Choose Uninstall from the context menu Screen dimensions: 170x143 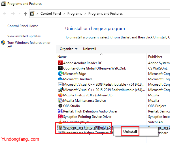pyautogui.click(x=130, y=132)
